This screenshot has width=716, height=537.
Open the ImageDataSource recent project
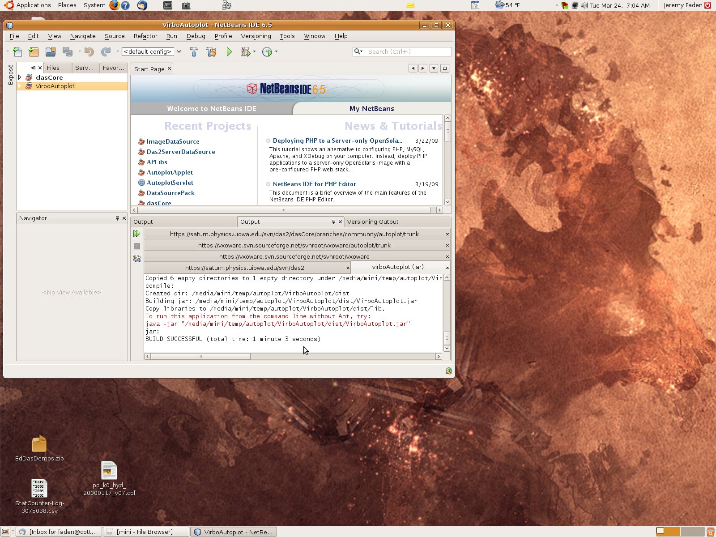(173, 141)
